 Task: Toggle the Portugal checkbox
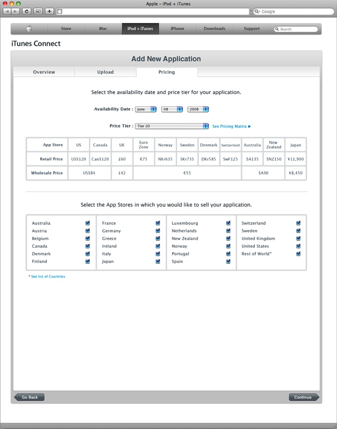228,254
